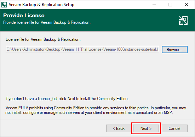Click the empty title bar space beside the minimize button
The height and width of the screenshot is (137, 195).
point(112,5)
